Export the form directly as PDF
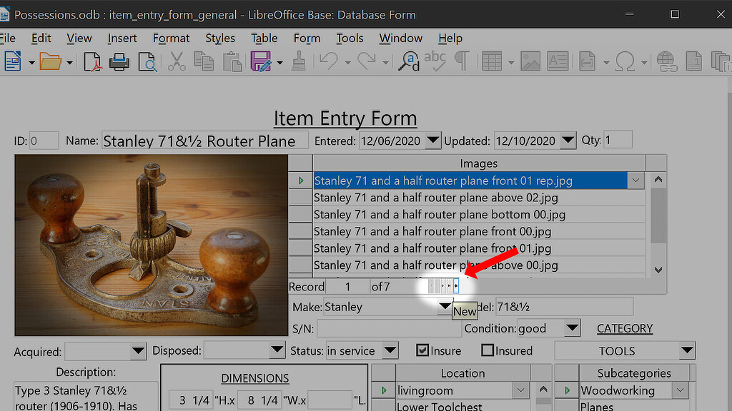This screenshot has height=411, width=732. pyautogui.click(x=91, y=61)
